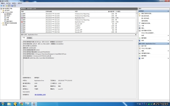Close the Event 1000 preview pane with X
This screenshot has width=170, height=106.
pyautogui.click(x=136, y=35)
